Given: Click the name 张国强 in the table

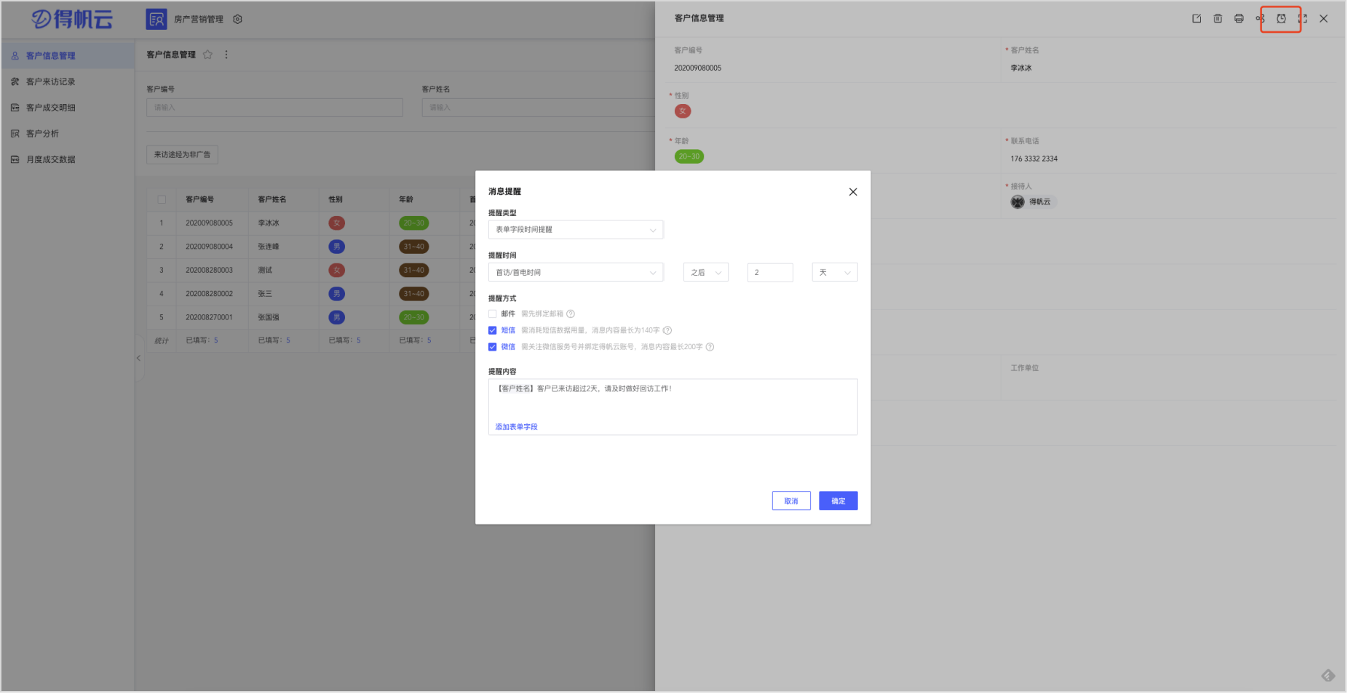Looking at the screenshot, I should pos(269,318).
